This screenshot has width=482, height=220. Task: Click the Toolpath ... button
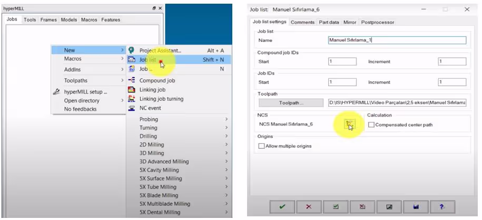coord(291,103)
